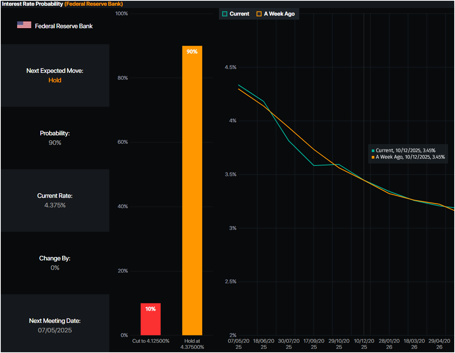Toggle the A Week Ago legend checkbox
Image resolution: width=455 pixels, height=353 pixels.
click(x=259, y=14)
